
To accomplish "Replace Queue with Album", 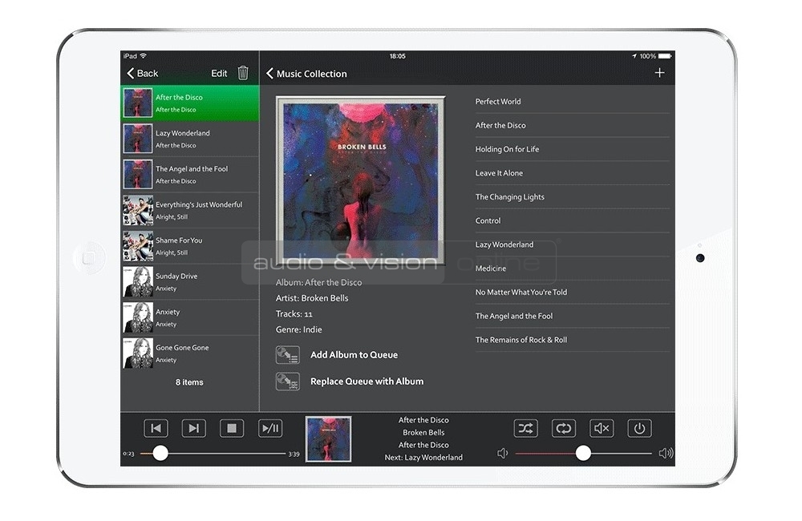I will [x=367, y=382].
